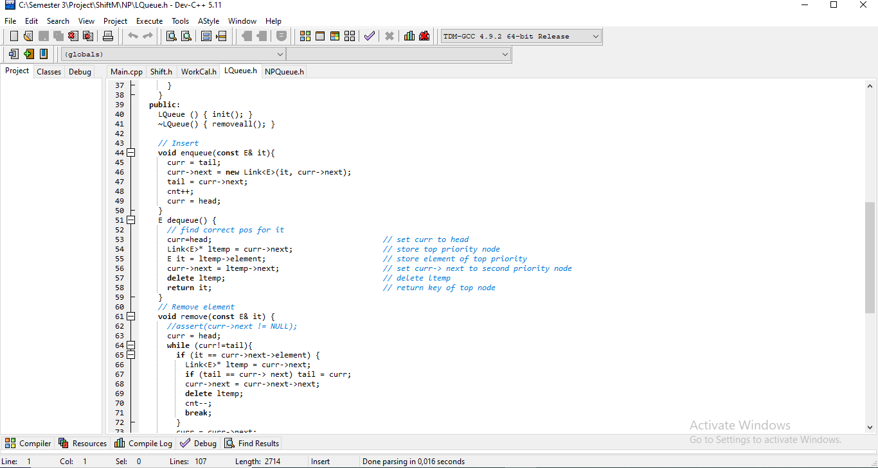Open the empty function list dropdown beside (globals)
Image resolution: width=878 pixels, height=468 pixels.
[399, 55]
